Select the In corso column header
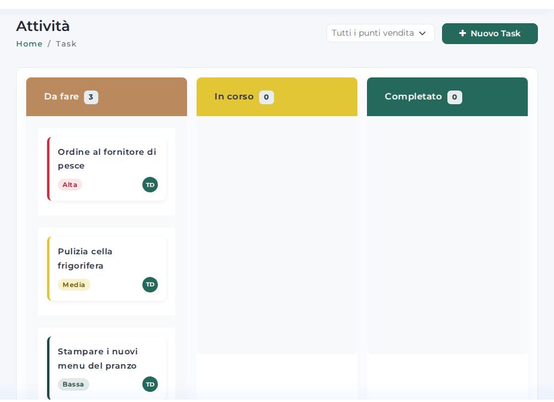 (276, 97)
